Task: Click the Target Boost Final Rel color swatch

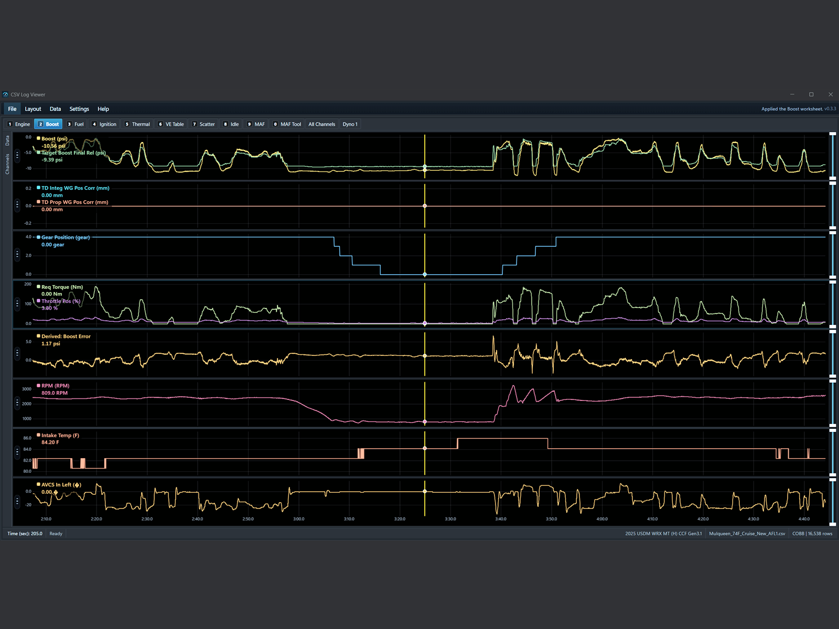Action: tap(38, 153)
